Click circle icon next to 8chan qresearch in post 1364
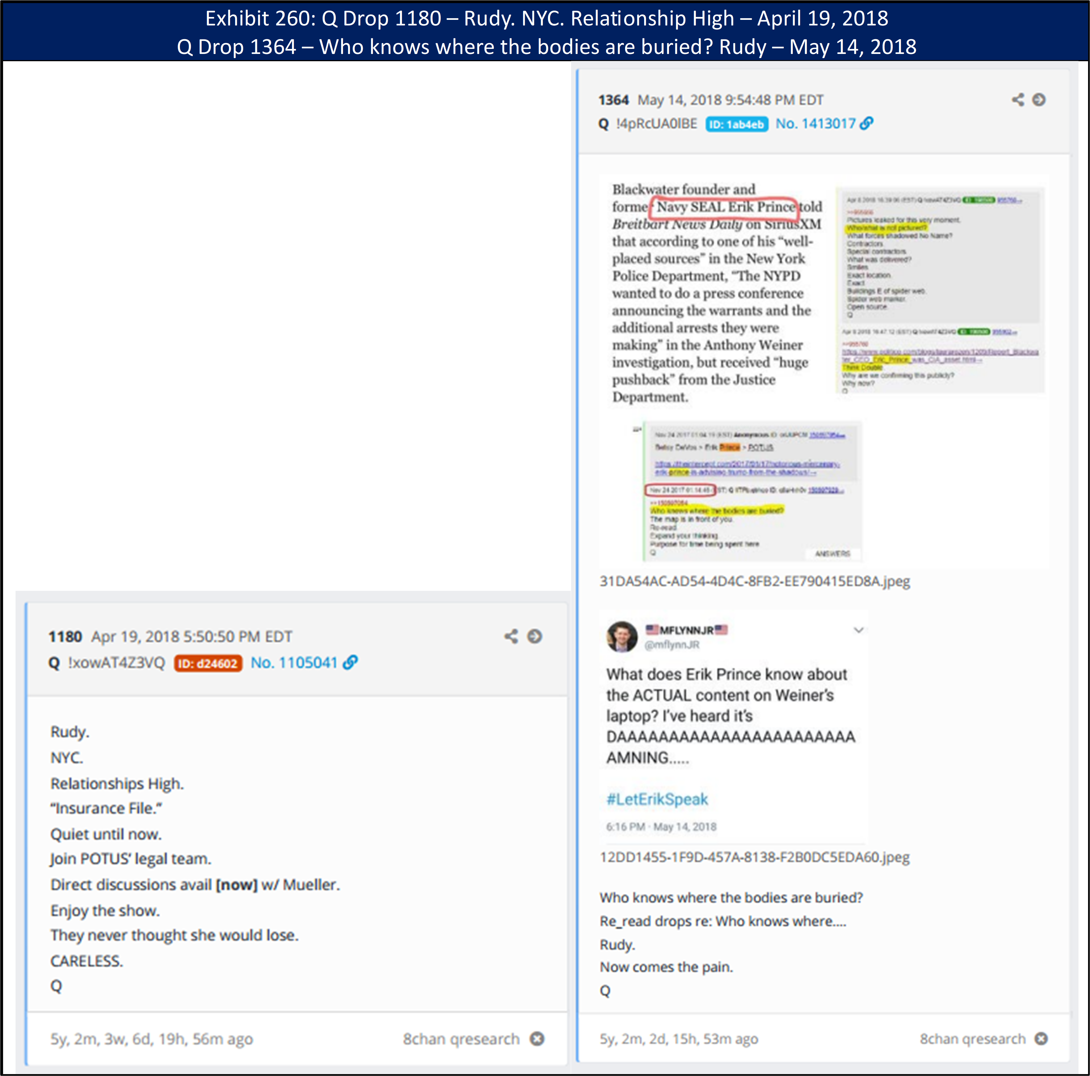This screenshot has height=1076, width=1090. [x=1041, y=1038]
